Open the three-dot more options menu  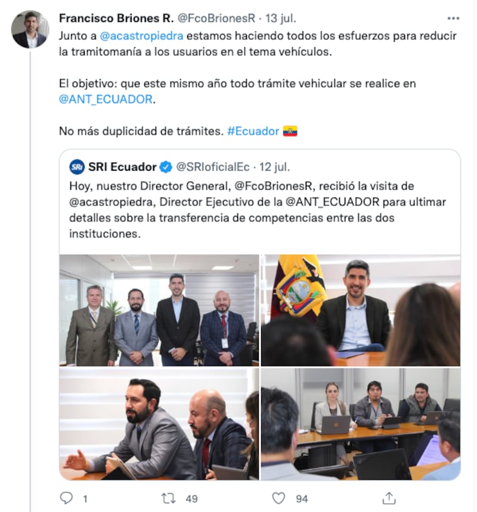(453, 18)
